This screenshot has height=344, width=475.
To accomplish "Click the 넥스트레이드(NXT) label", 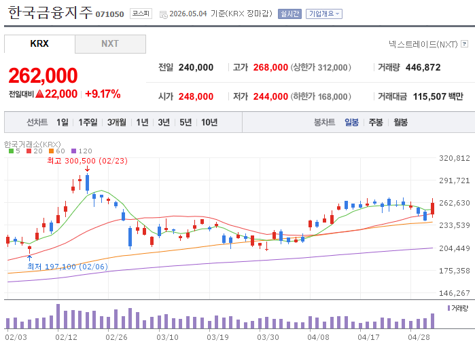I will click(x=423, y=45).
